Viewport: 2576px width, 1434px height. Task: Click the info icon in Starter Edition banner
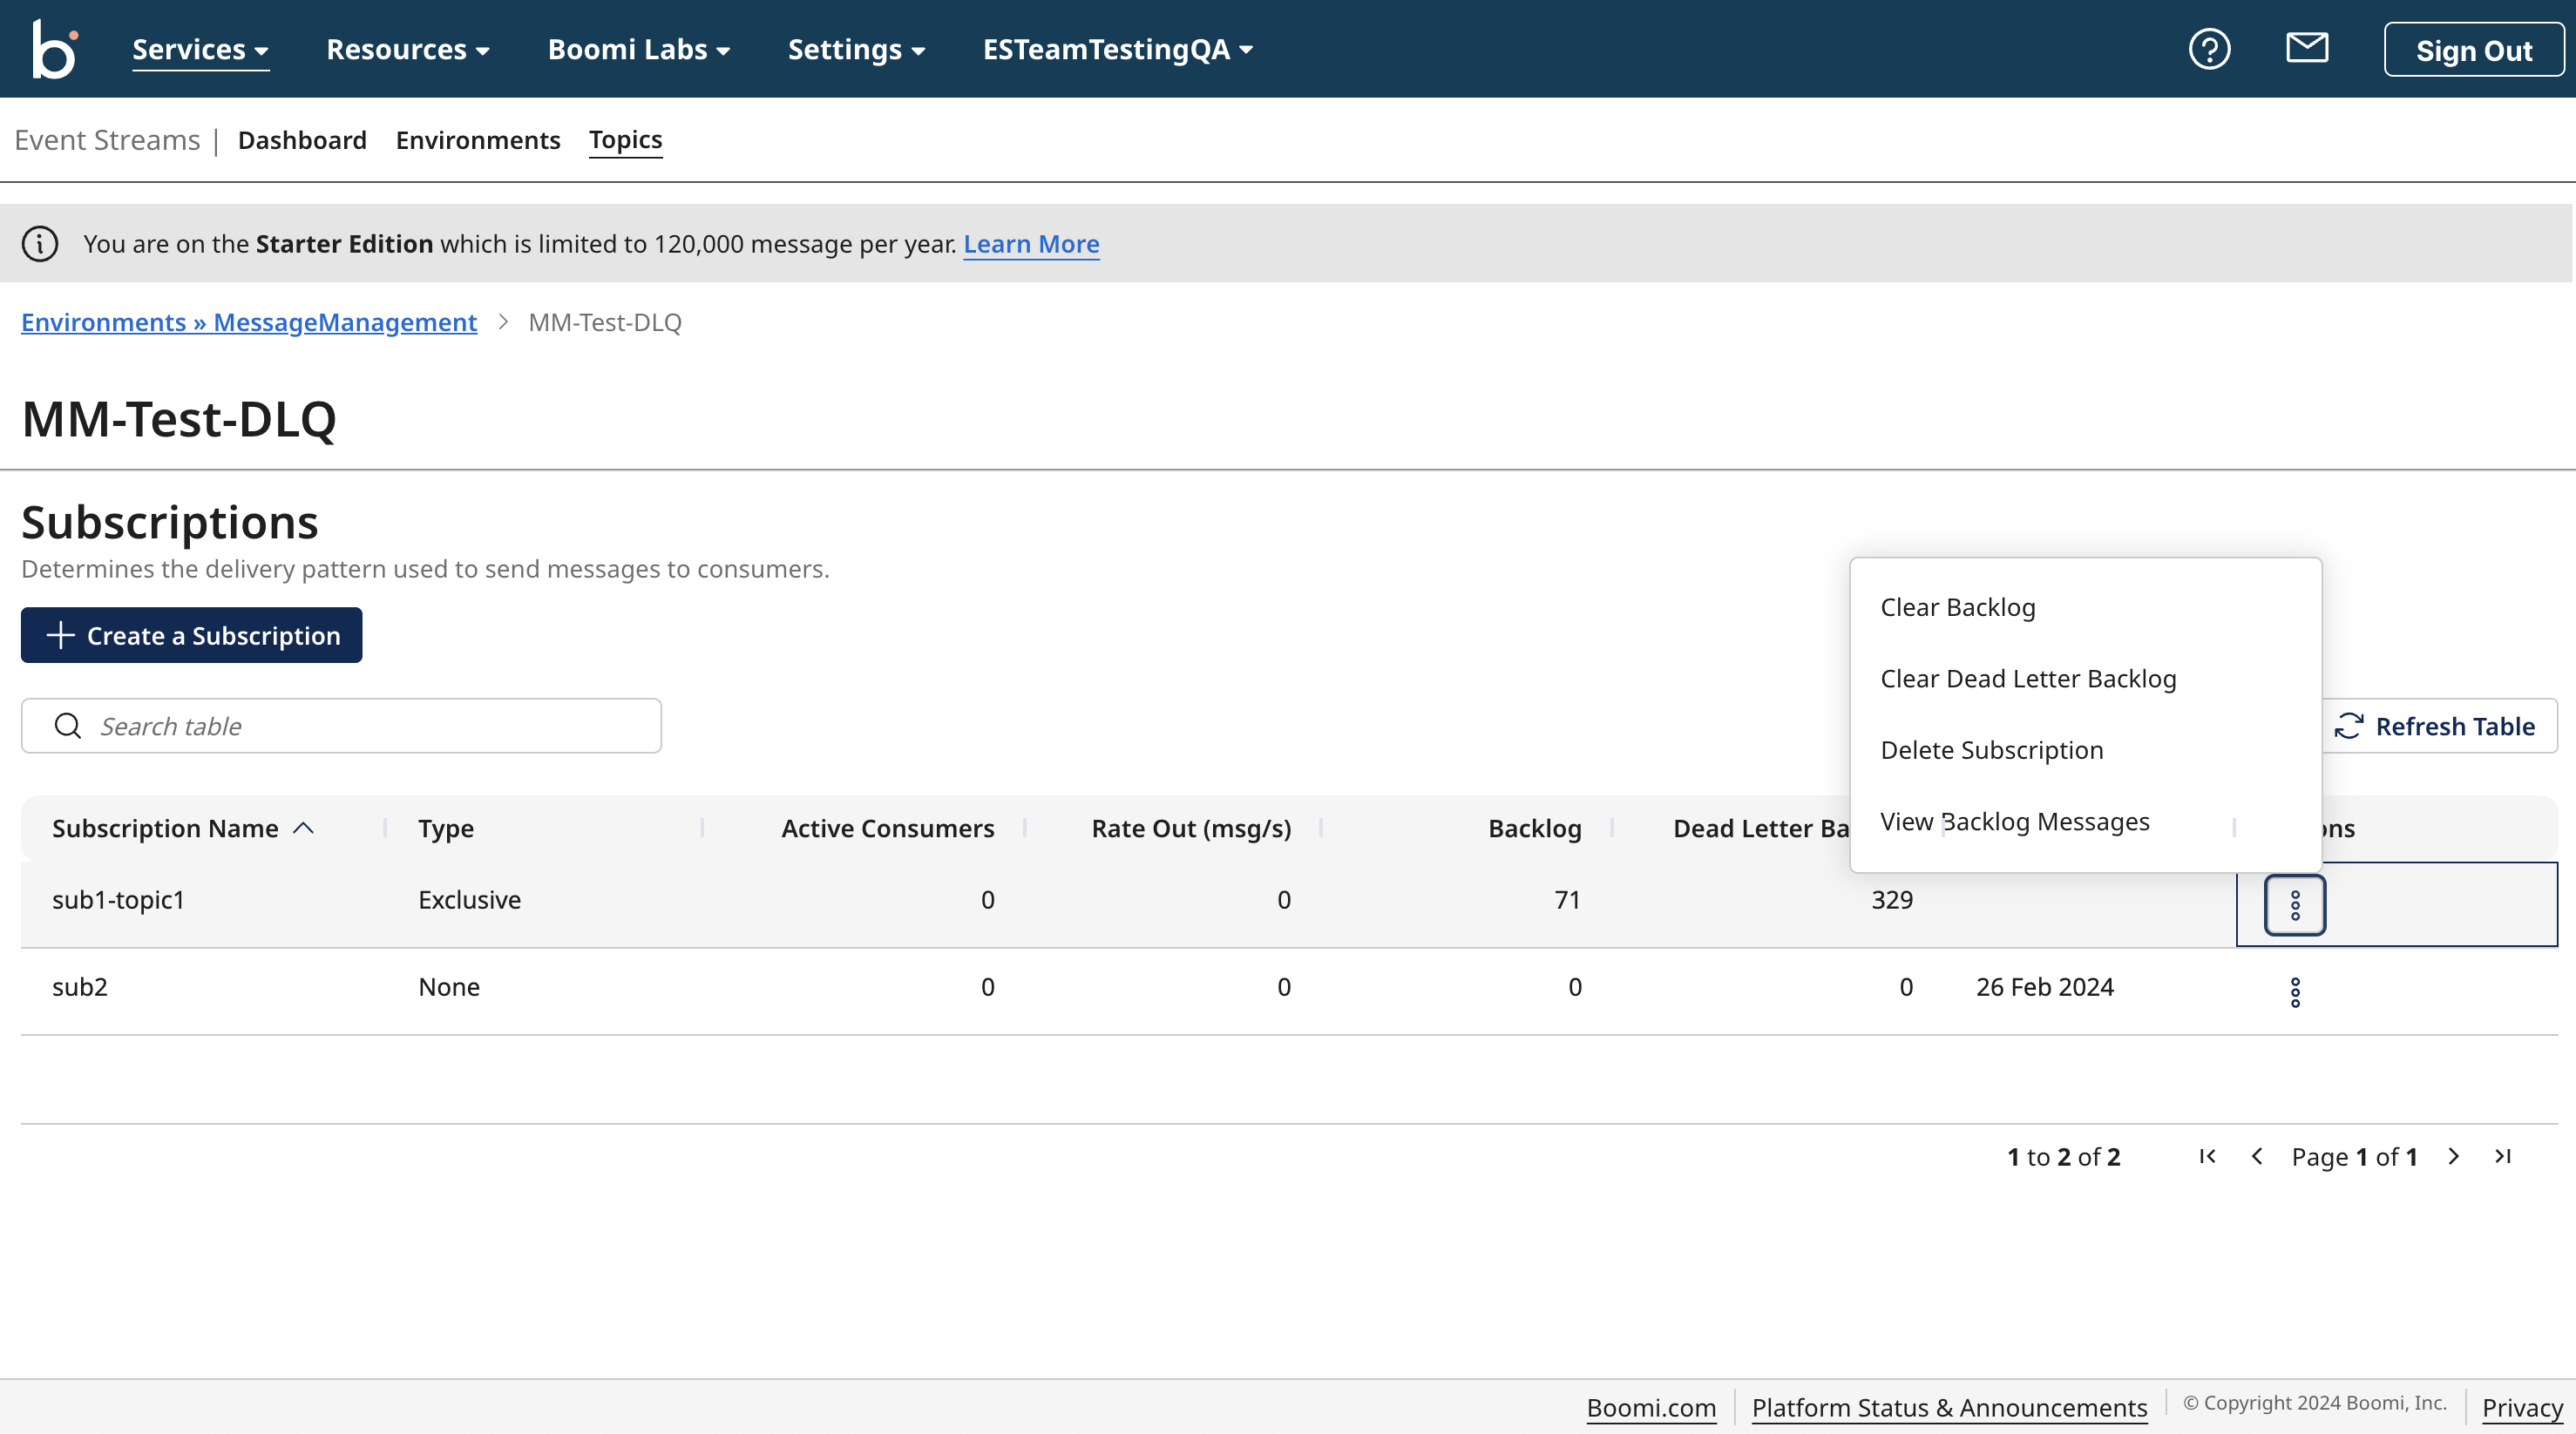pos(40,244)
